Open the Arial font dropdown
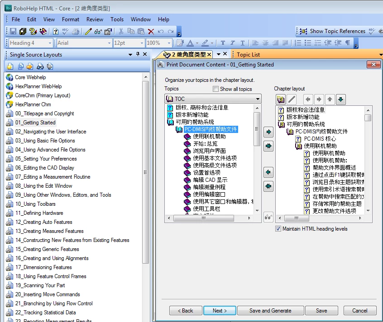Image resolution: width=383 pixels, height=322 pixels. click(109, 43)
